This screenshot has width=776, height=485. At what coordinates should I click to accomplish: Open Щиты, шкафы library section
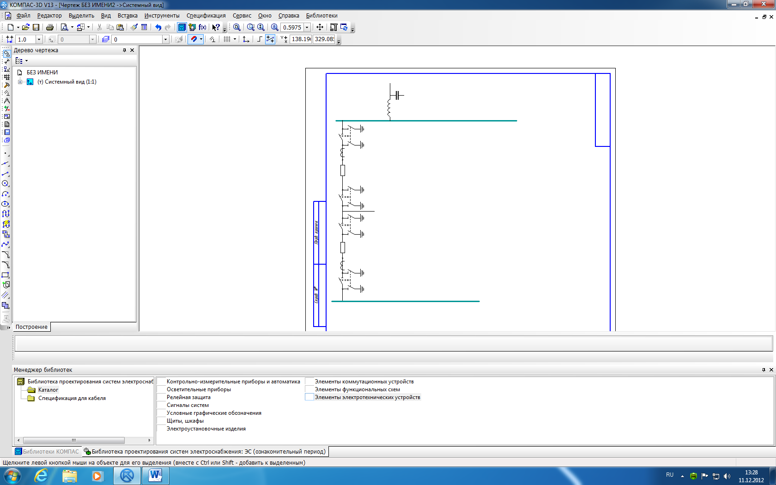(185, 421)
